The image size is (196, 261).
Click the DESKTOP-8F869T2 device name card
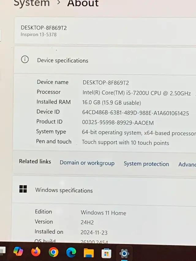click(105, 31)
